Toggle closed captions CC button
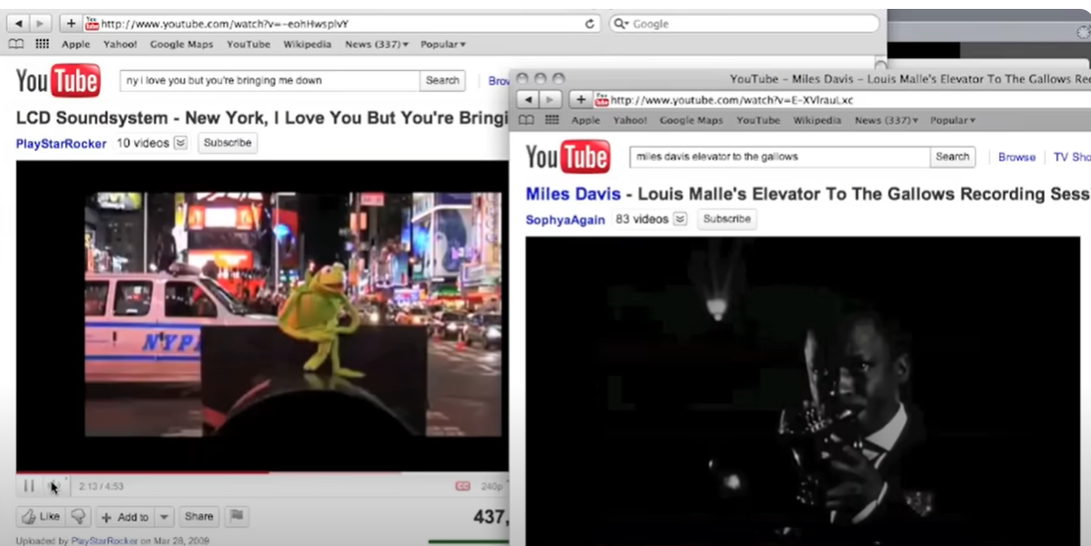 tap(463, 486)
